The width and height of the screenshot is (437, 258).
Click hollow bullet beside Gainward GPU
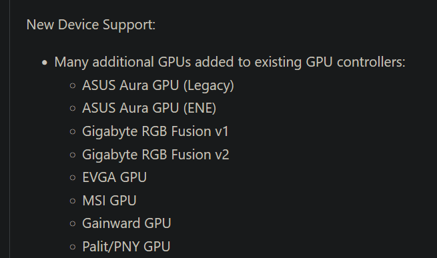(x=73, y=224)
